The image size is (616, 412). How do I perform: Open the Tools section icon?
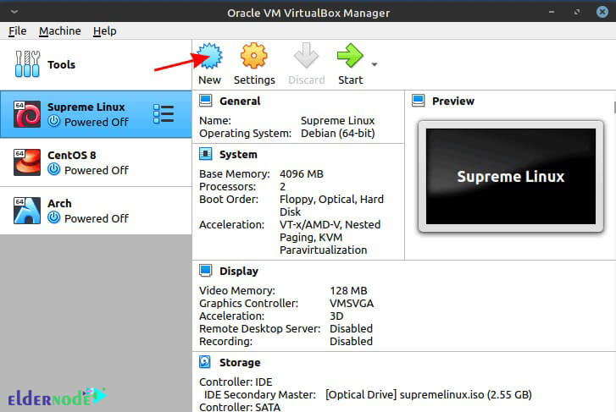pos(27,64)
